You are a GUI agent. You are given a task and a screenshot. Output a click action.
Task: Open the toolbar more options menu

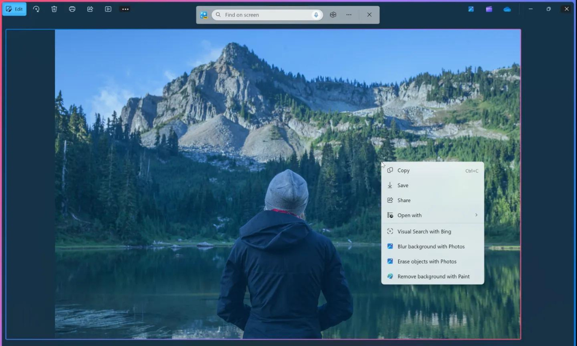click(x=125, y=9)
